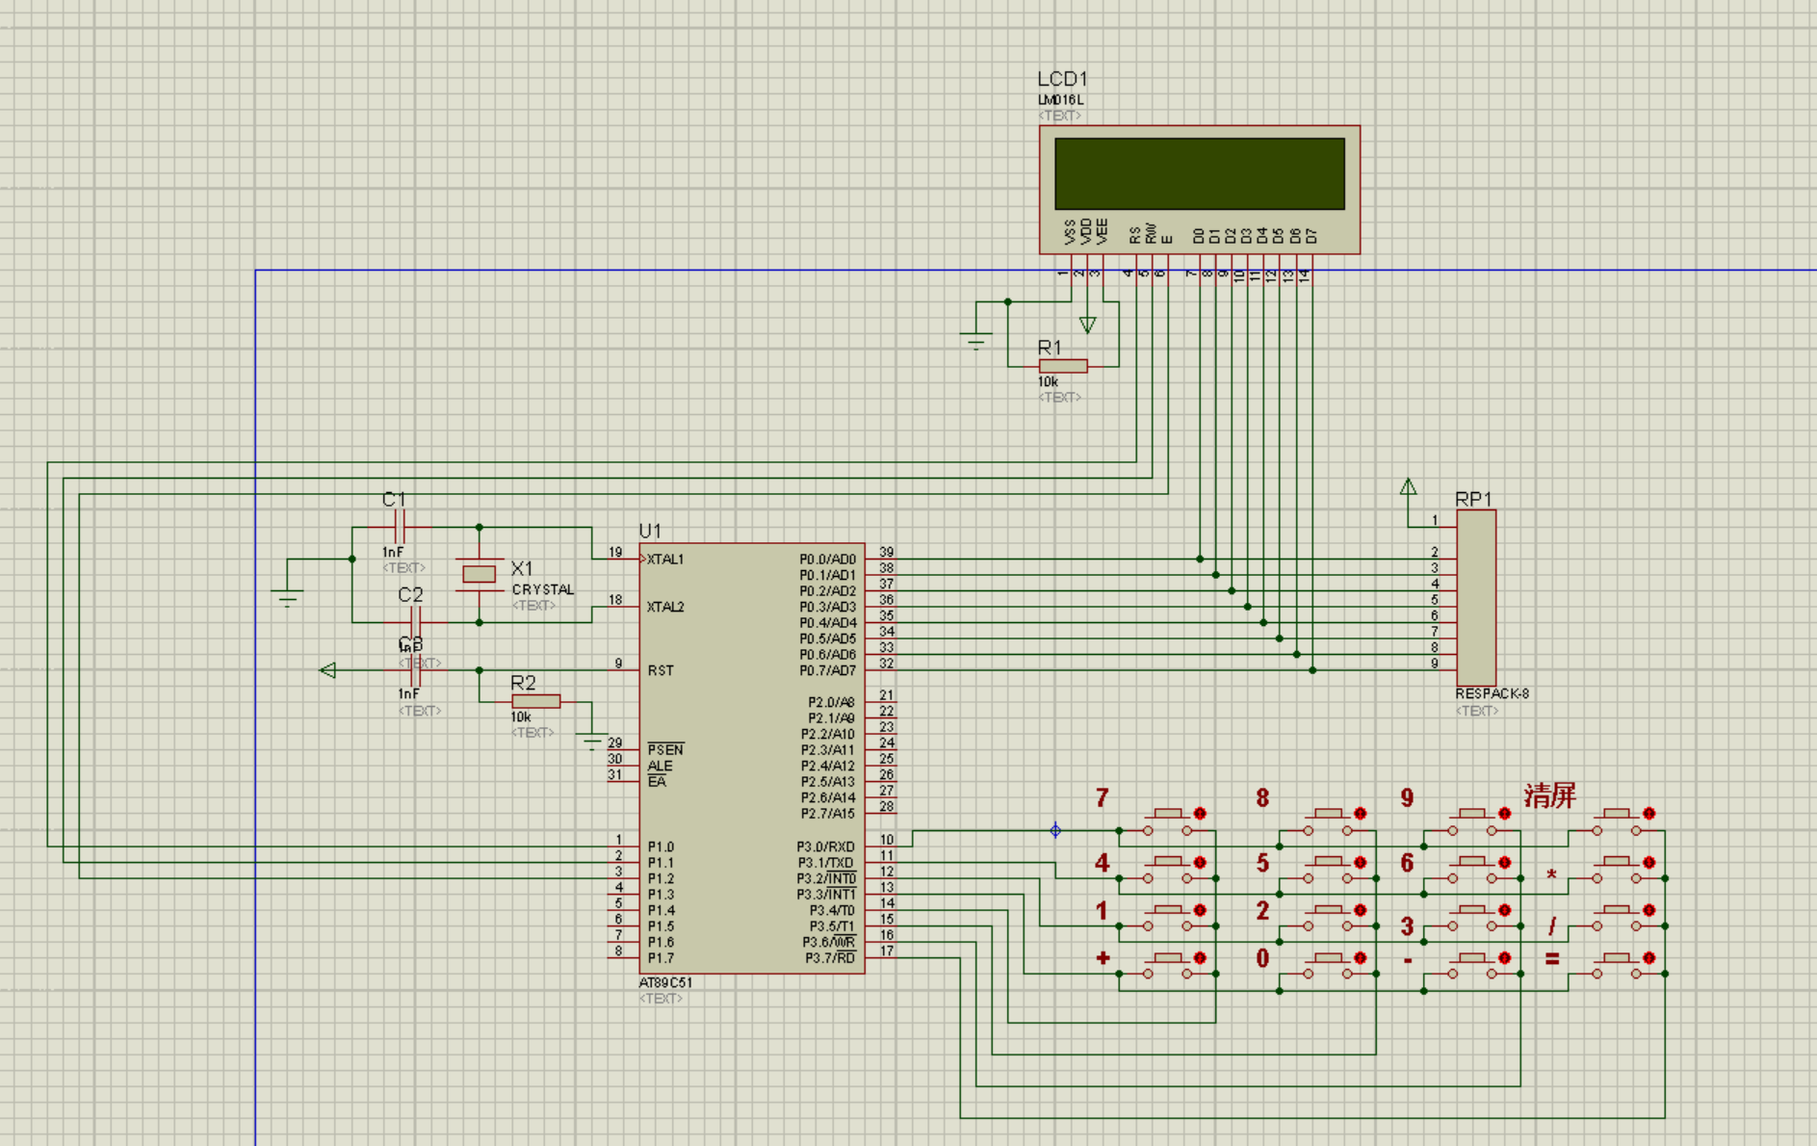Click the push button for key 5
This screenshot has width=1817, height=1146.
tap(1327, 868)
